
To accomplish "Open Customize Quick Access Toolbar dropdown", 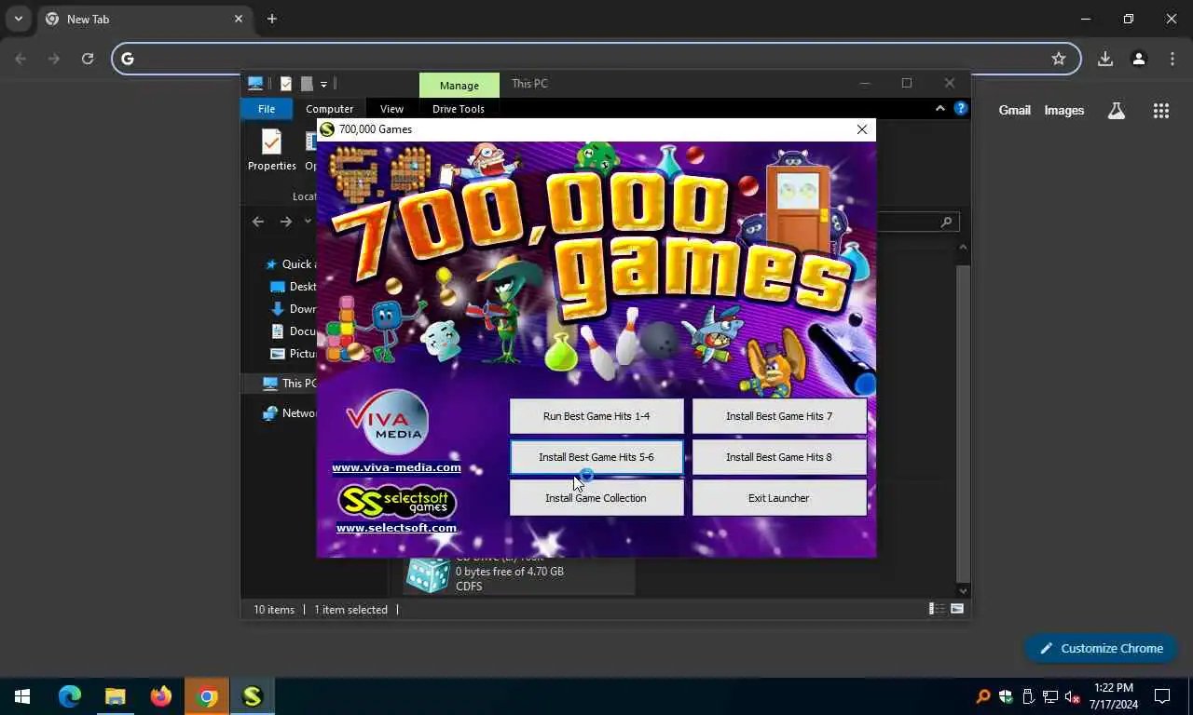I will pyautogui.click(x=323, y=84).
